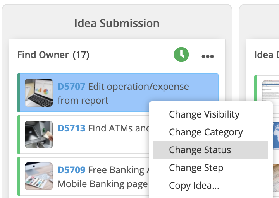Image resolution: width=279 pixels, height=198 pixels.
Task: Click the green clock icon beside Find Owner
Action: point(181,55)
